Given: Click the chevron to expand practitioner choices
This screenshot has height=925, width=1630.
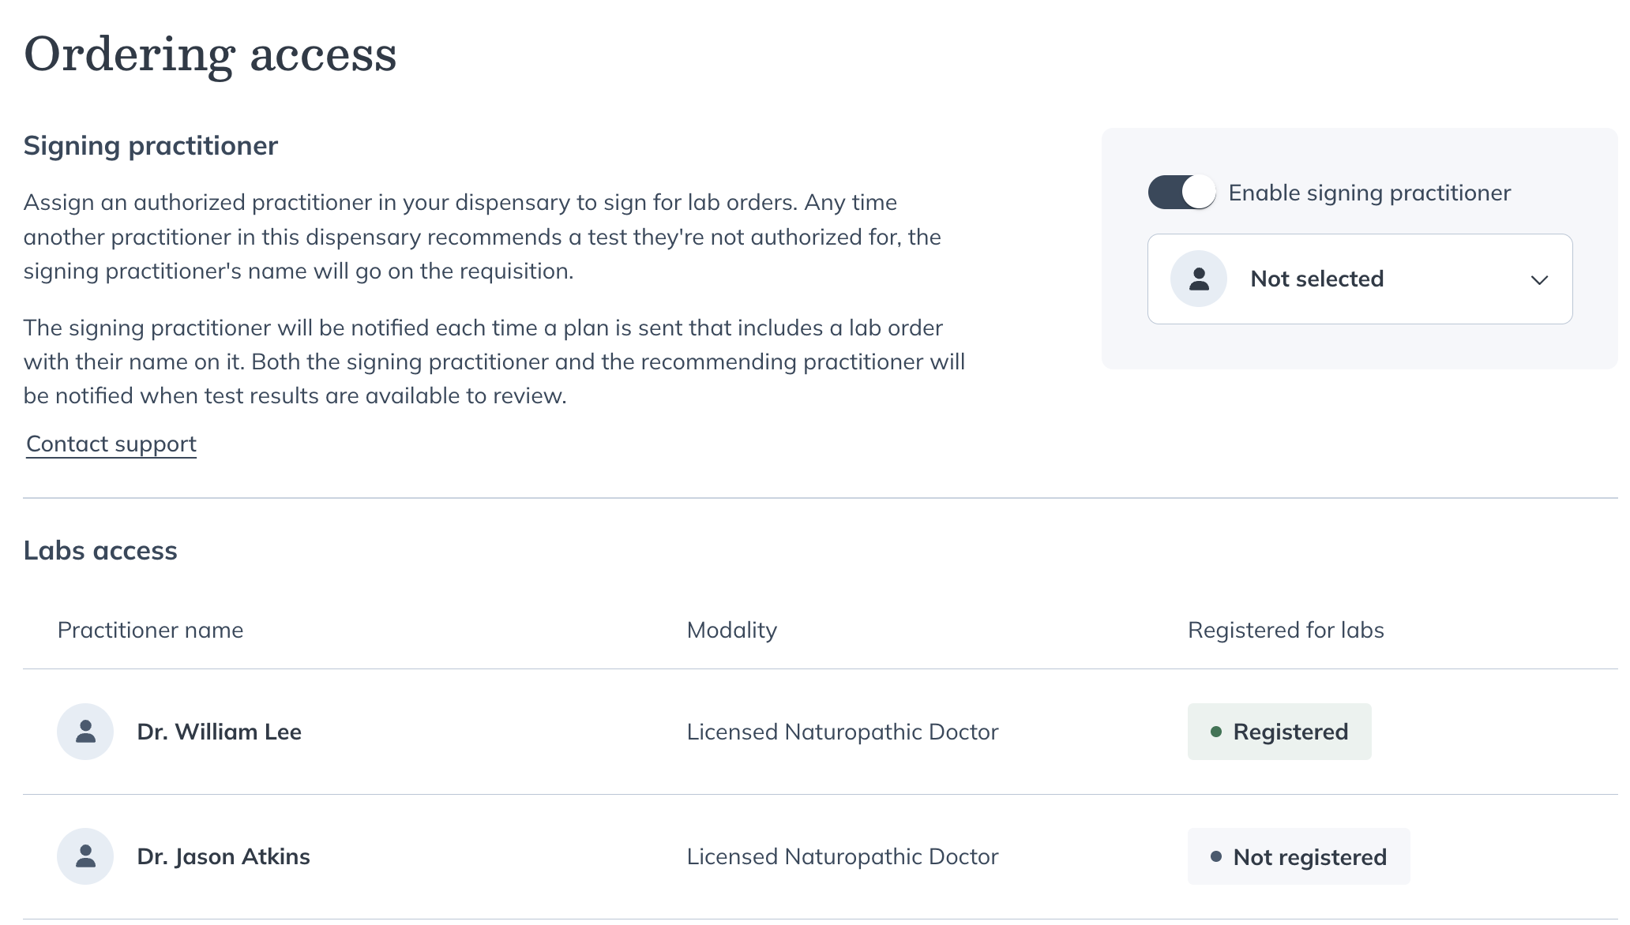Looking at the screenshot, I should (1539, 279).
